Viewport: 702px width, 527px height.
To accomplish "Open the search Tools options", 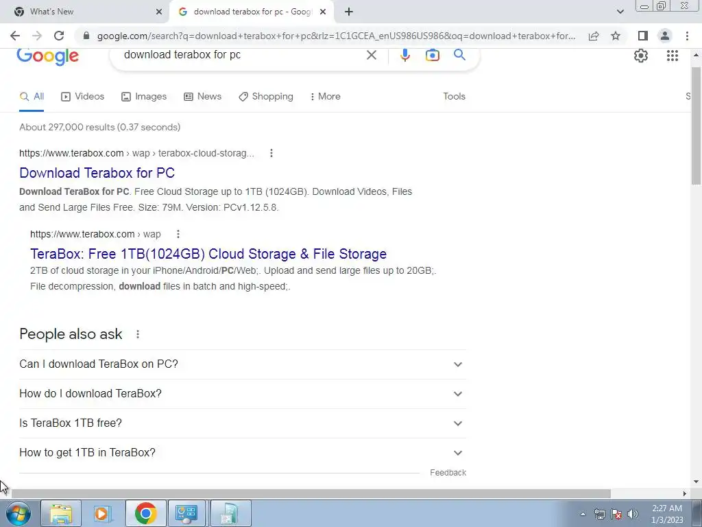I will click(454, 96).
